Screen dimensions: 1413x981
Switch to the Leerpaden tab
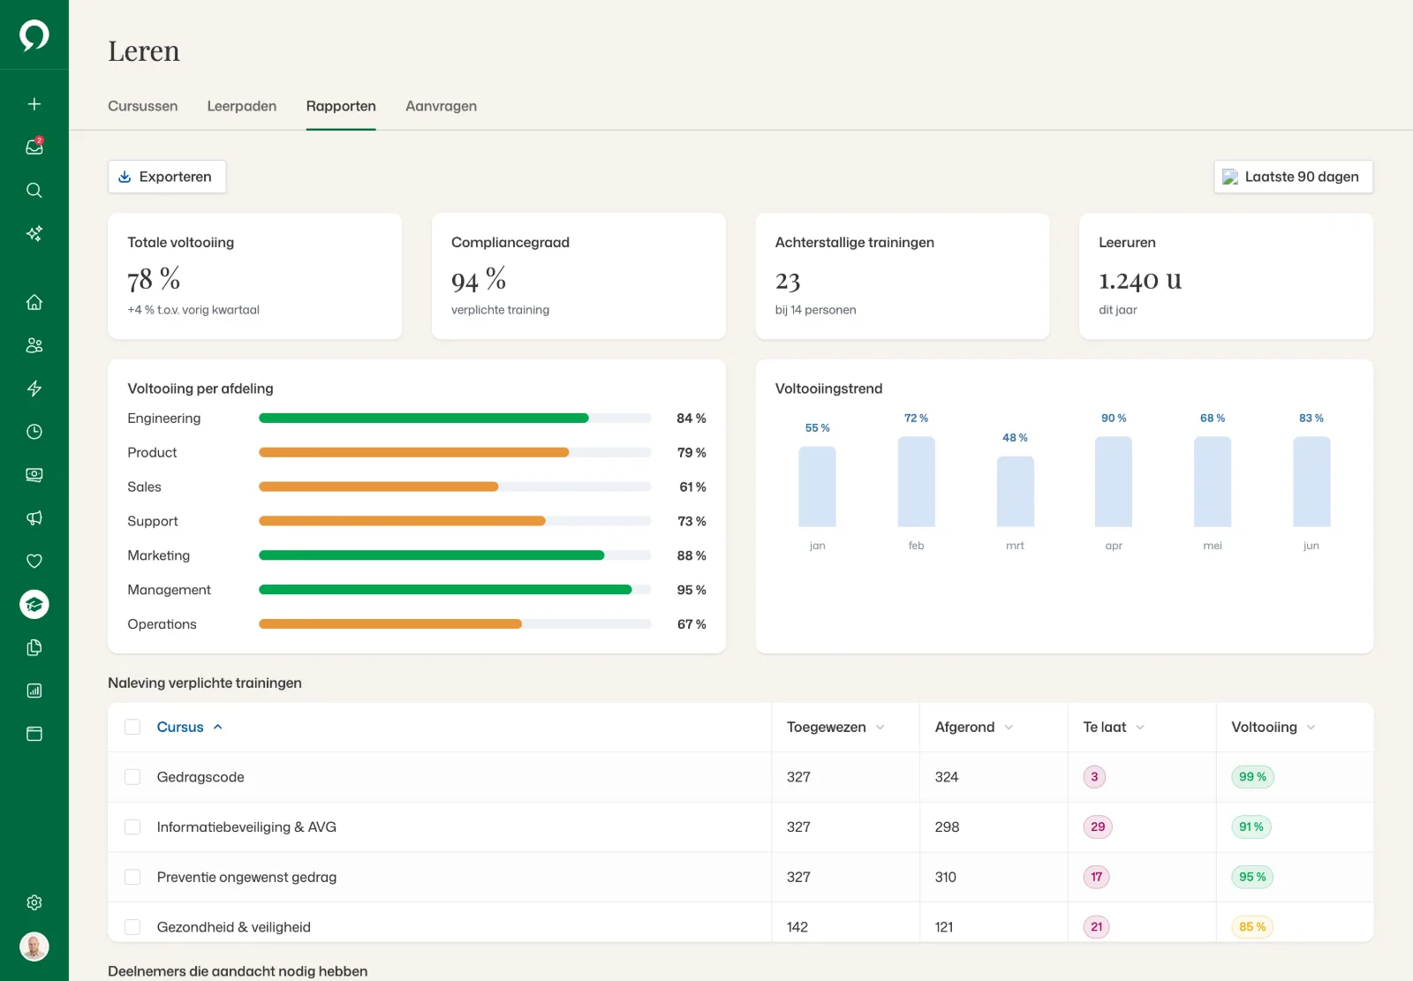(x=242, y=106)
